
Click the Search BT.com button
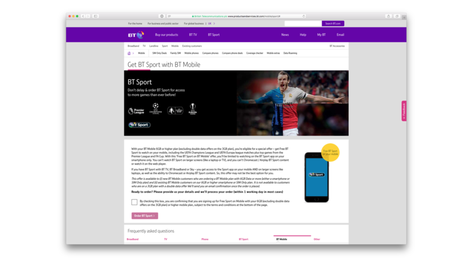333,24
